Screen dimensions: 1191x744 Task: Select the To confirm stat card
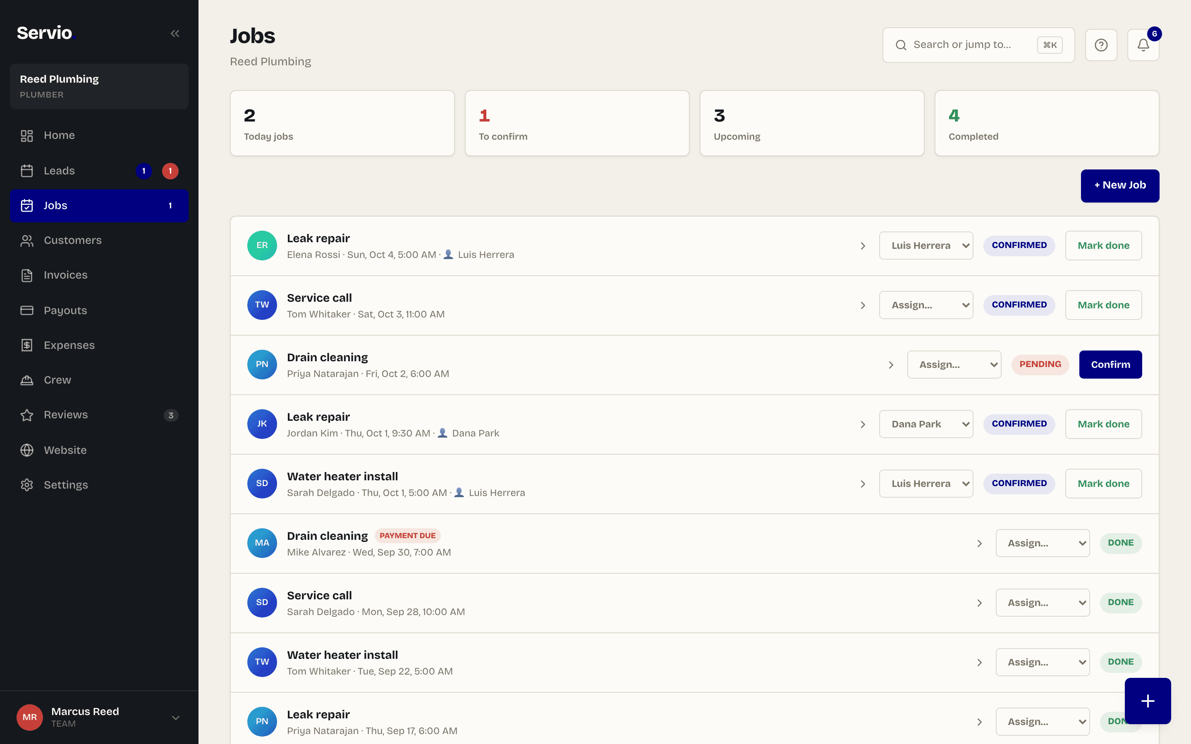(577, 123)
